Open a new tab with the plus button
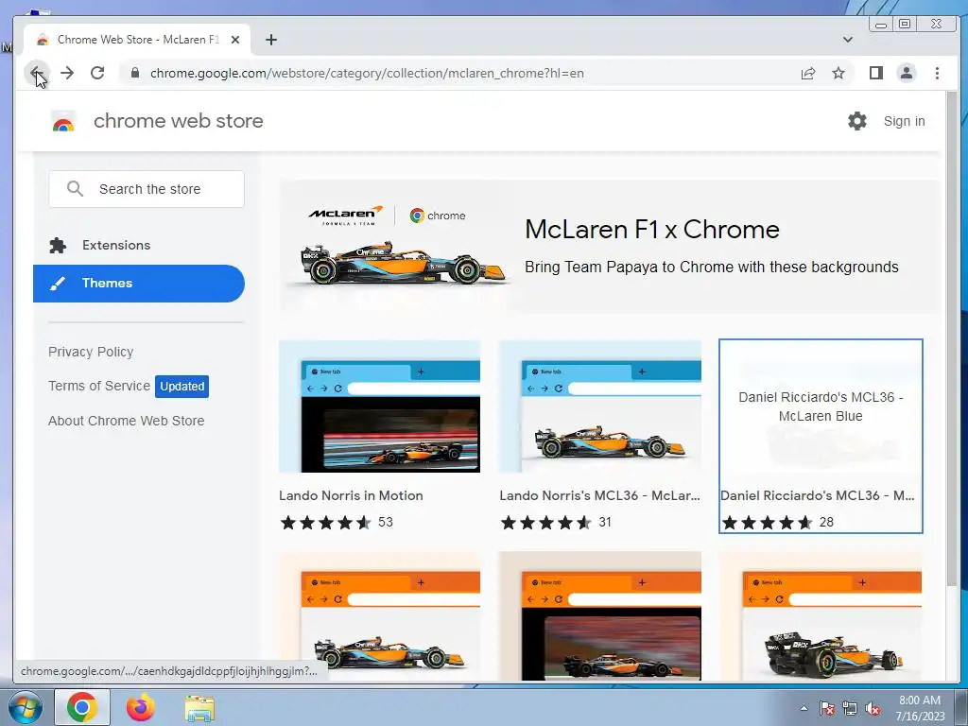The image size is (968, 726). (271, 40)
